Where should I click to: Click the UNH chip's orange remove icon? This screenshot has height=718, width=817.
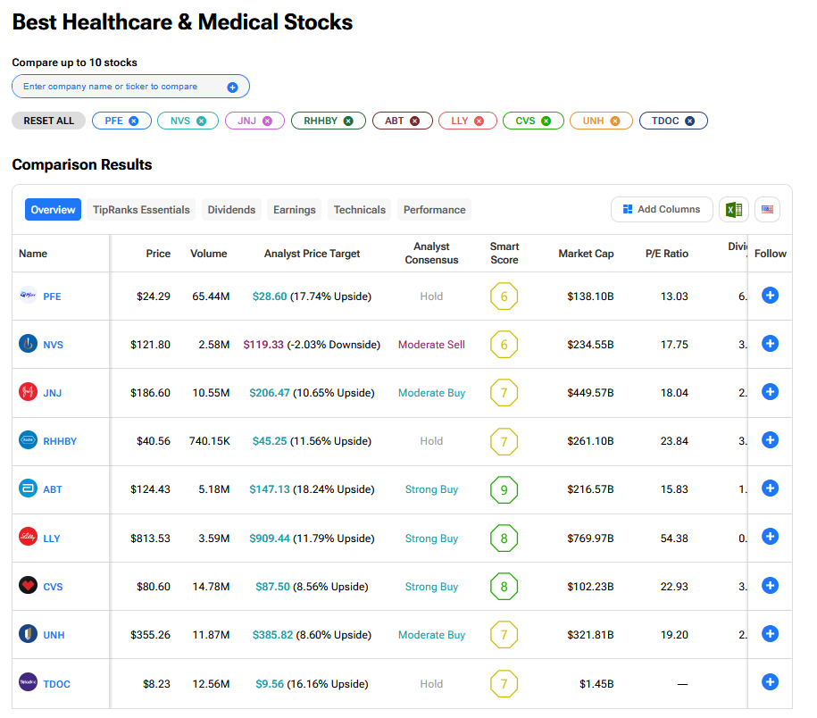point(614,121)
